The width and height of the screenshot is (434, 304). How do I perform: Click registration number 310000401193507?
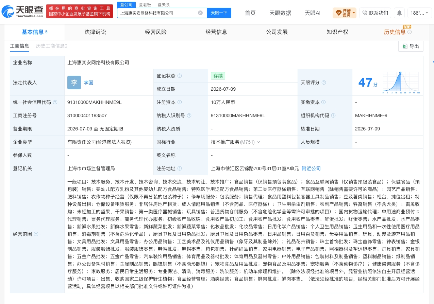87,115
